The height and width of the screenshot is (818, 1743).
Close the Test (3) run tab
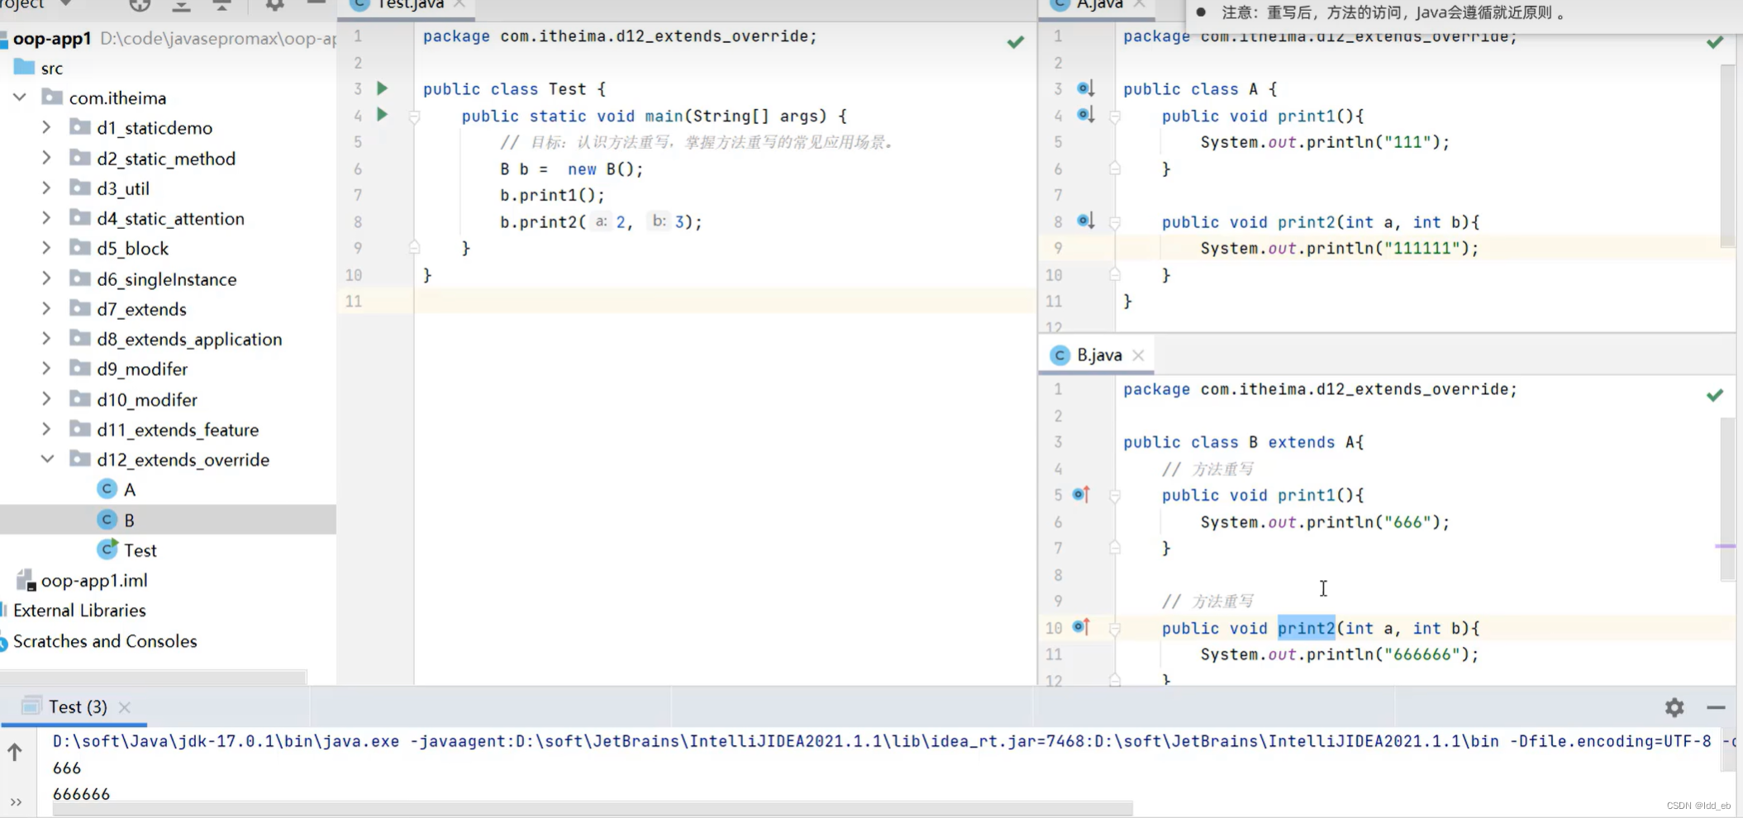coord(125,707)
